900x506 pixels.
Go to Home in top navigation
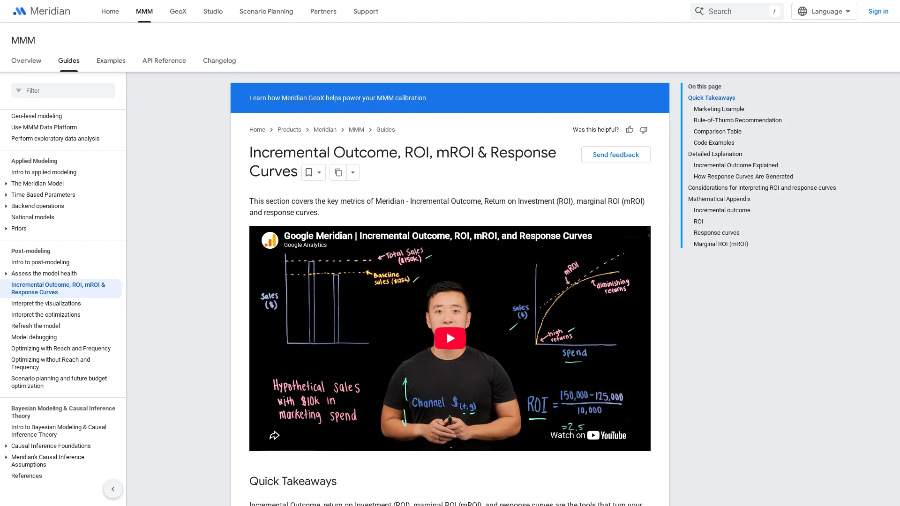coord(110,11)
